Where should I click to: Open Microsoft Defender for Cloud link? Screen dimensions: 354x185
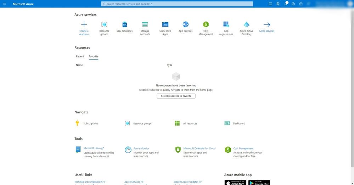[200, 148]
